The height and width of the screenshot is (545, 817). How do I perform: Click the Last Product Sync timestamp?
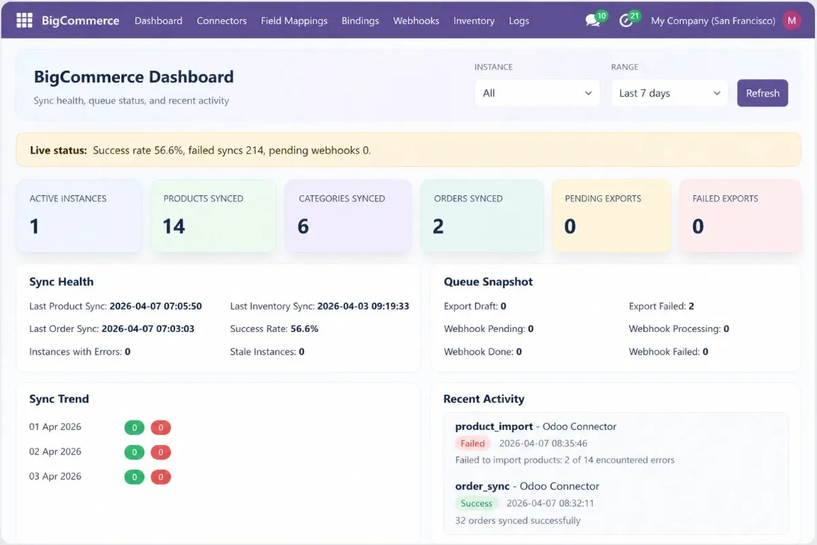click(x=156, y=306)
